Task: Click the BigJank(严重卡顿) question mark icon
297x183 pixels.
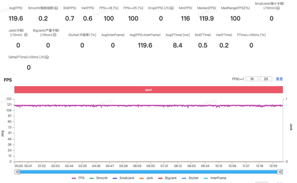Action: 55,35
